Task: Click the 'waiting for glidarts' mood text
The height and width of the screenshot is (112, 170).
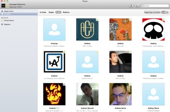Action: coord(54,111)
